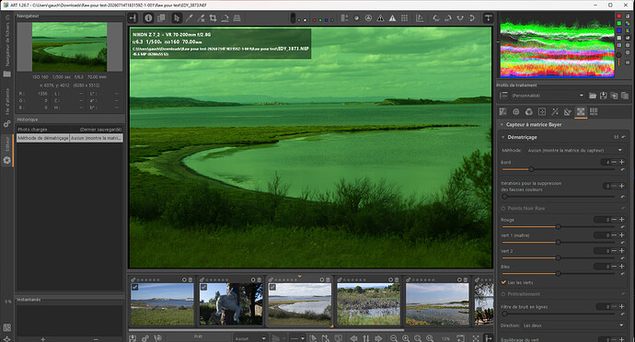Image resolution: width=635 pixels, height=342 pixels.
Task: Adjust the Rouge black point slider
Action: coord(559,227)
